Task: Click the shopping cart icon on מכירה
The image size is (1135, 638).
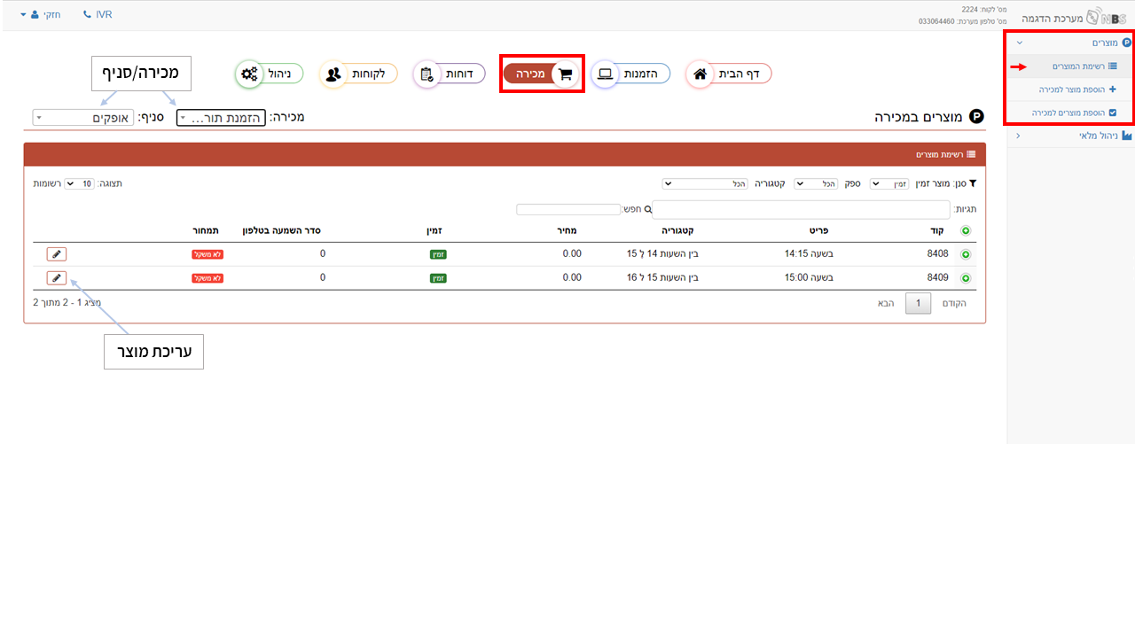Action: pos(565,74)
